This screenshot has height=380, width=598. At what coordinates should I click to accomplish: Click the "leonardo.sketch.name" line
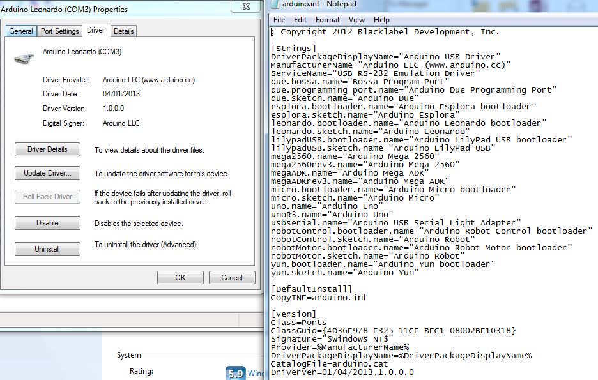(x=371, y=132)
